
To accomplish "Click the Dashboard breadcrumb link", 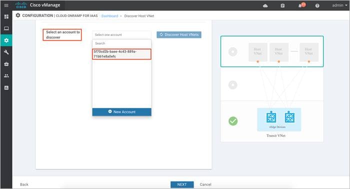I will 109,16.
